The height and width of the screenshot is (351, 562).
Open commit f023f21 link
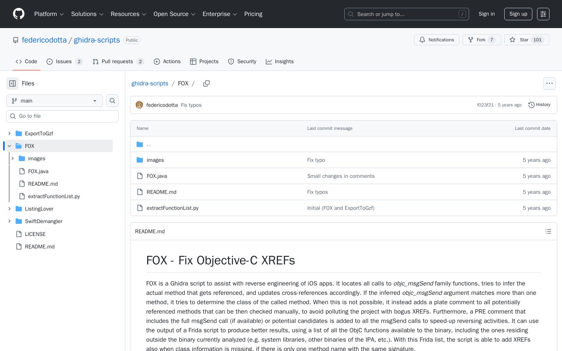pos(485,105)
